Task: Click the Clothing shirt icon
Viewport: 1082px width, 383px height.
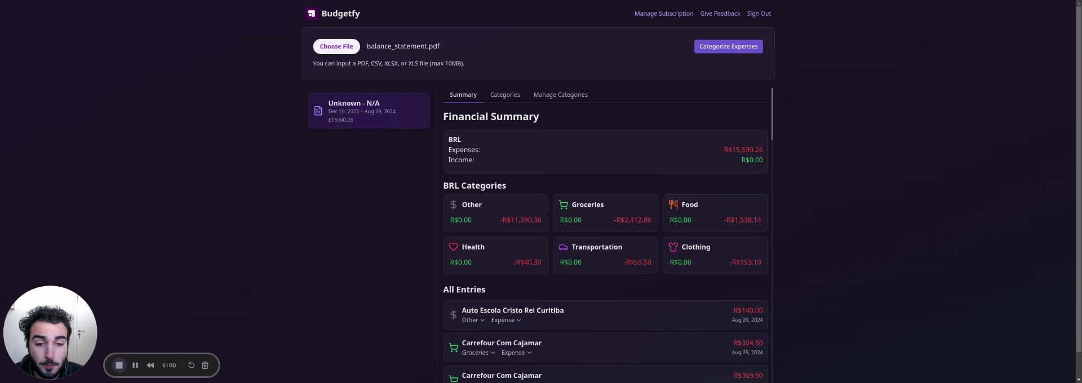Action: (673, 247)
